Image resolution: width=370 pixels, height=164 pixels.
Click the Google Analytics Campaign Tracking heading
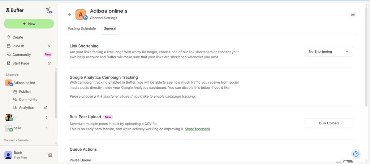tap(104, 77)
